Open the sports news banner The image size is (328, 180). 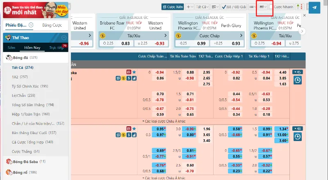[36, 10]
